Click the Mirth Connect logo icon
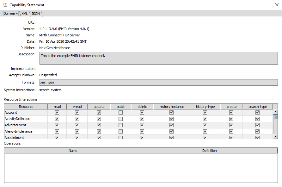Viewport: 282px width, 187px height. 5,5
